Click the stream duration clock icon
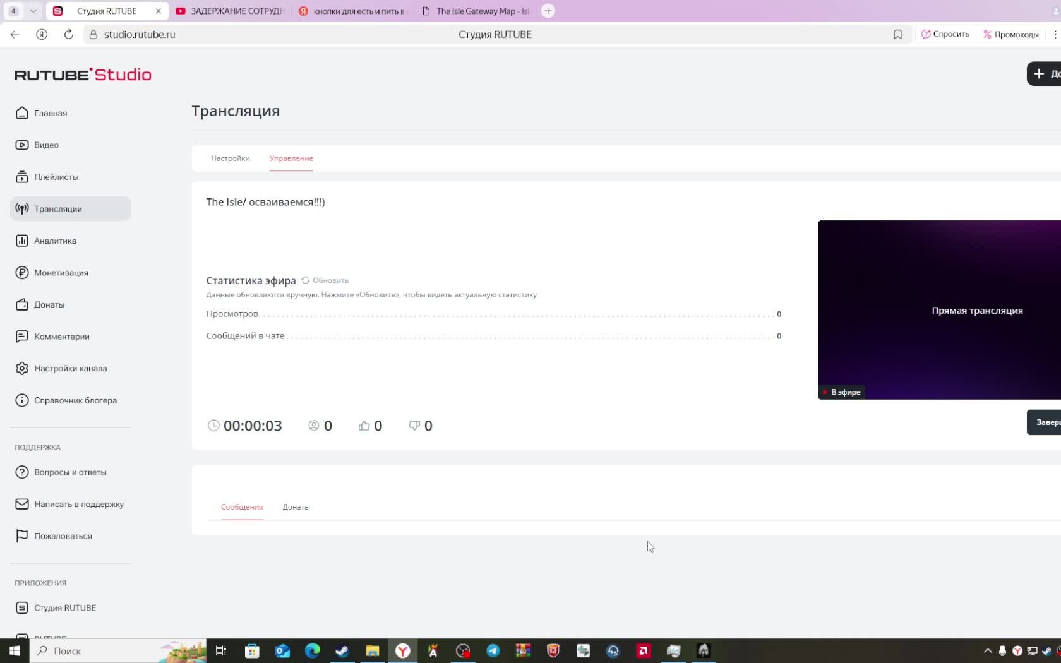This screenshot has width=1061, height=663. 213,426
